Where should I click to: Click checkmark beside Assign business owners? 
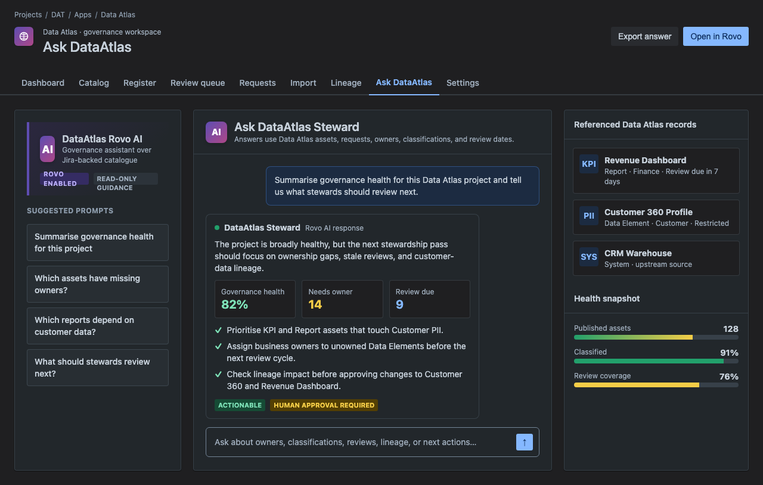tap(218, 346)
